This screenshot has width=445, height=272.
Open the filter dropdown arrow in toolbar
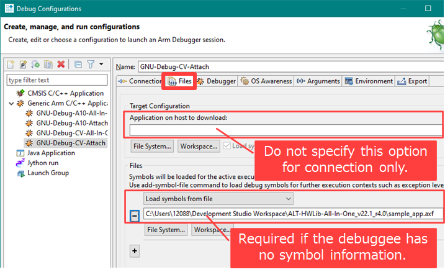click(100, 65)
